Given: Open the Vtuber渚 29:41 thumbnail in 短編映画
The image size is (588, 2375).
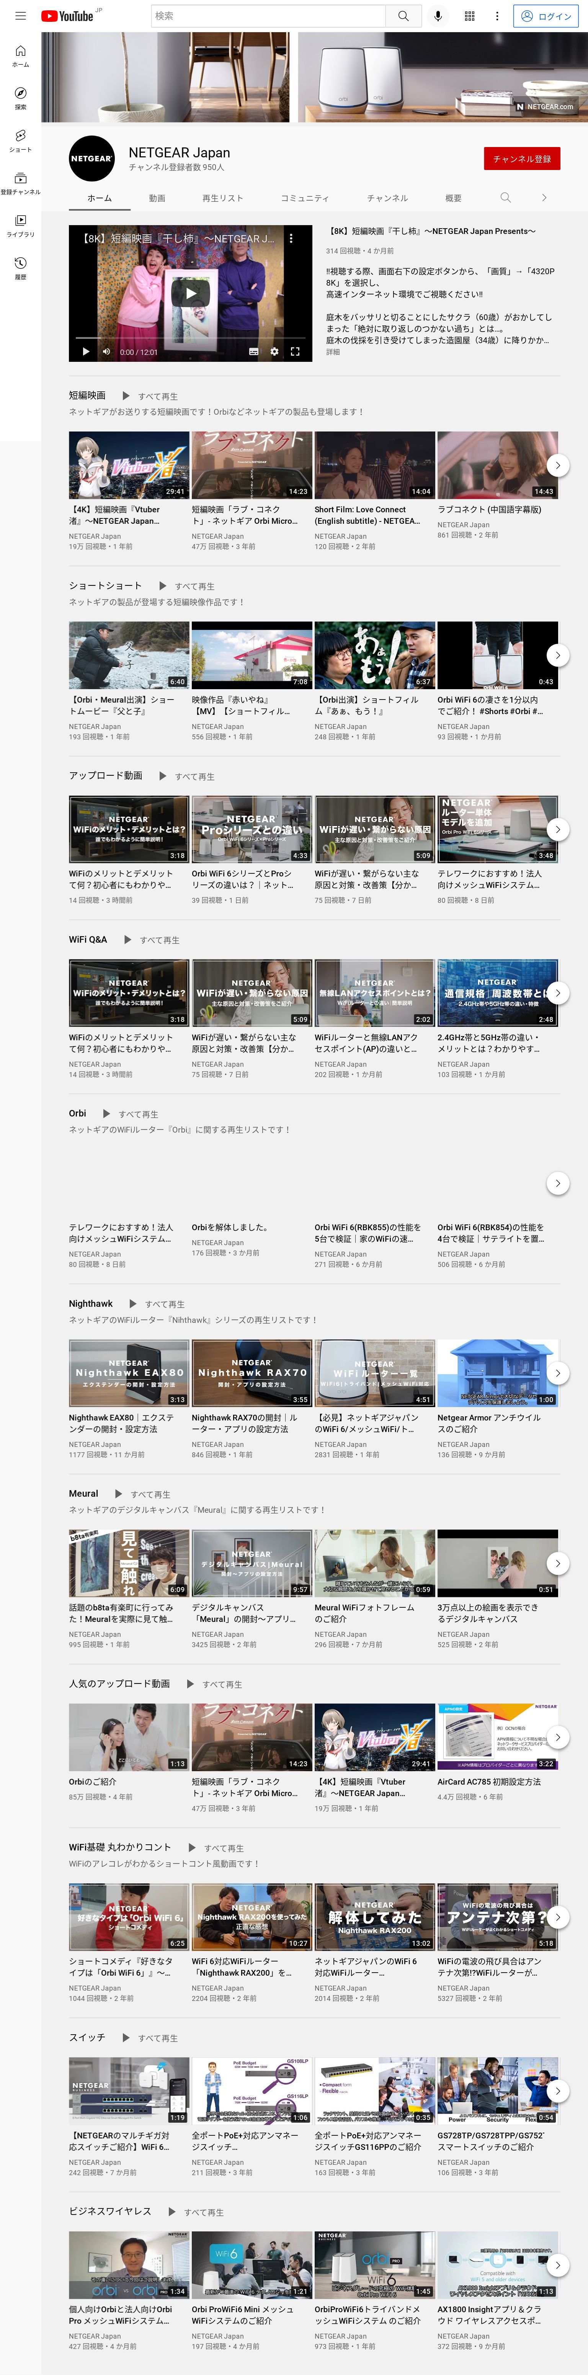Looking at the screenshot, I should (129, 466).
